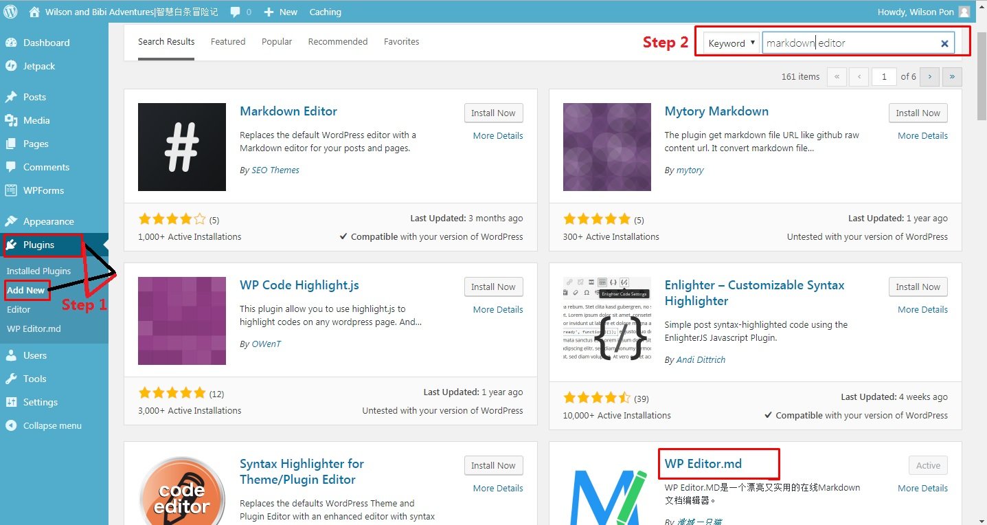Viewport: 987px width, 525px height.
Task: Open the WordPress logo menu
Action: pos(11,12)
